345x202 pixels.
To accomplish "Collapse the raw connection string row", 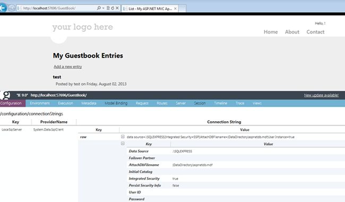I will 123,137.
